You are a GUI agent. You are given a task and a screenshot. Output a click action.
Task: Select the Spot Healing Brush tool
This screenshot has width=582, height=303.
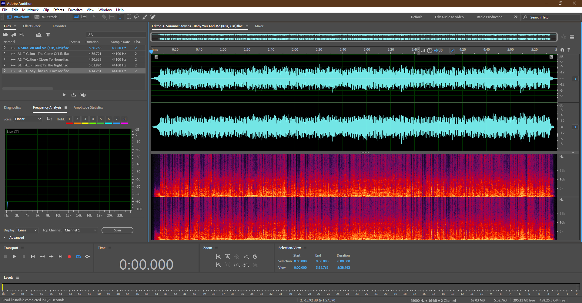point(153,17)
